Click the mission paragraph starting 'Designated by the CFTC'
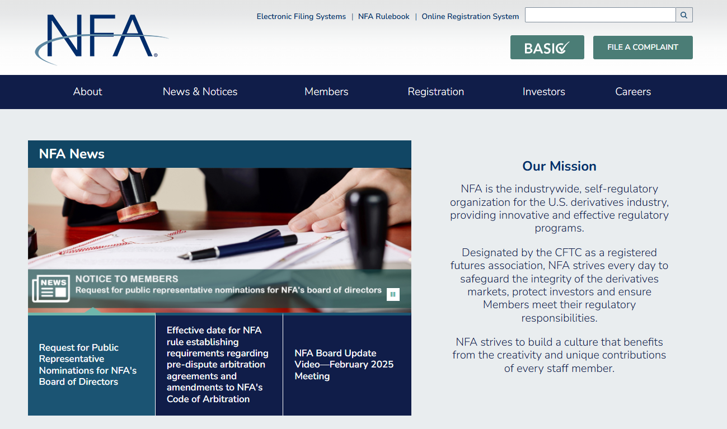 point(559,285)
